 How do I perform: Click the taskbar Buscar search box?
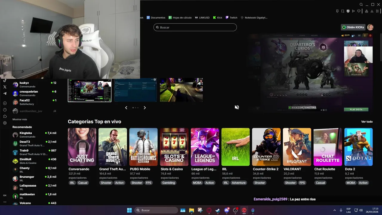156,210
